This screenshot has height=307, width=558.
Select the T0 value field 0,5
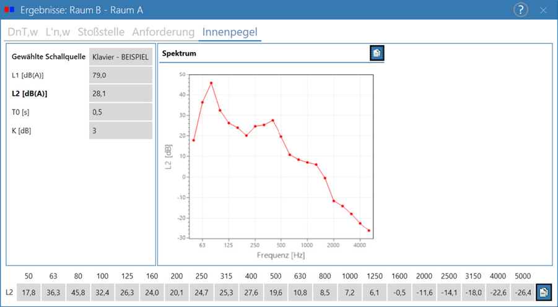click(x=121, y=112)
